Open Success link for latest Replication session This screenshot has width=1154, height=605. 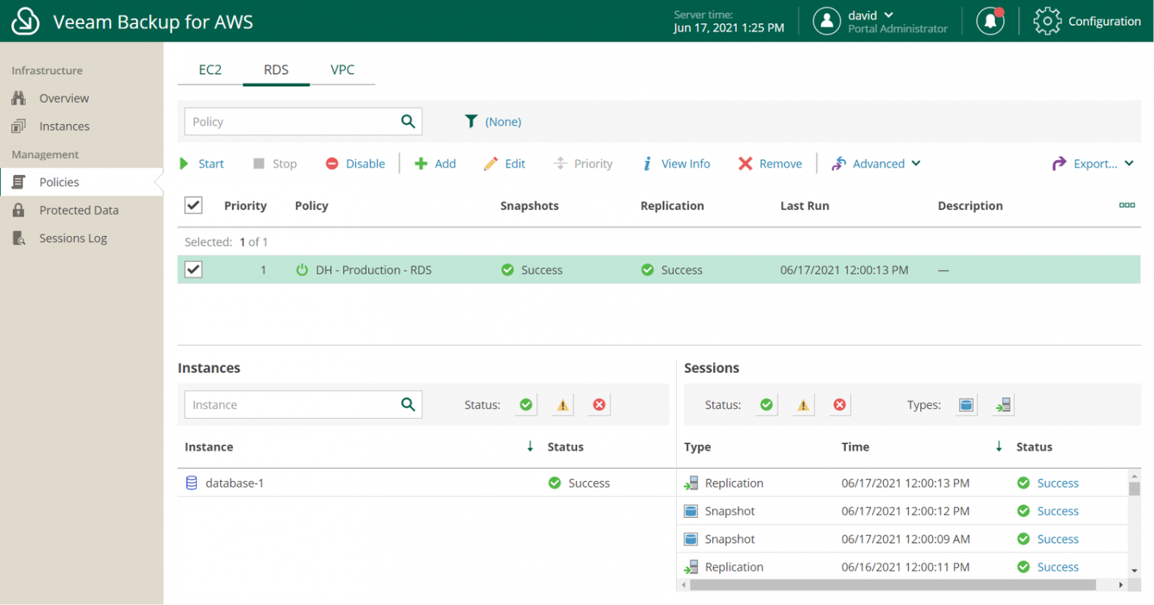1057,483
